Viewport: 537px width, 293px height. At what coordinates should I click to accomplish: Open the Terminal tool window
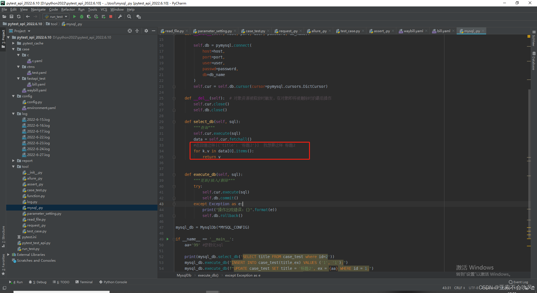(84, 282)
